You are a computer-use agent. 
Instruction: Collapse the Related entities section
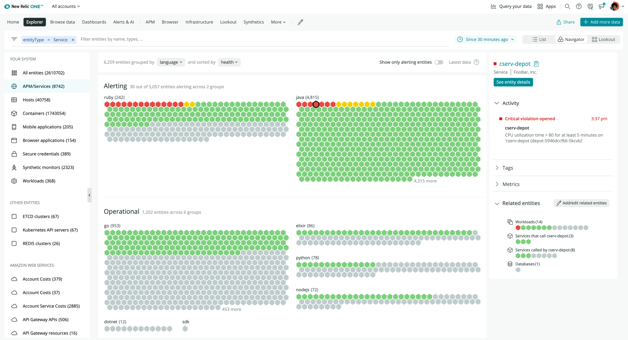(x=497, y=203)
